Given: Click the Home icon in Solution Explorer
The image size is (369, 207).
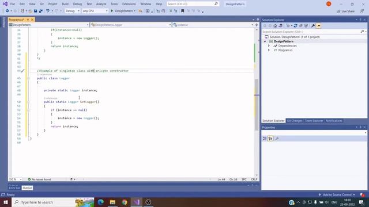Looking at the screenshot, I should tap(275, 25).
